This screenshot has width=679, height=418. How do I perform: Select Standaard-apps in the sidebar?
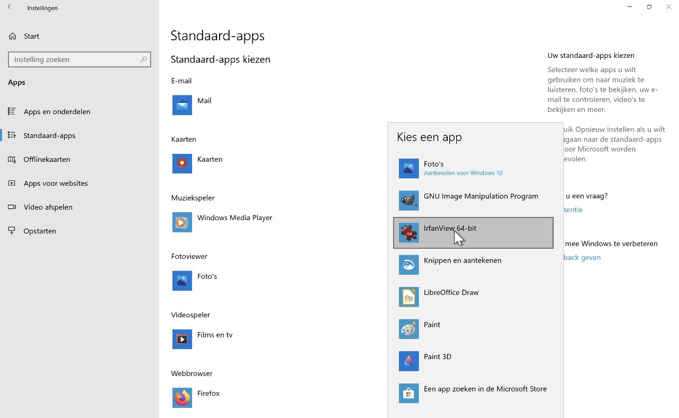pos(80,135)
